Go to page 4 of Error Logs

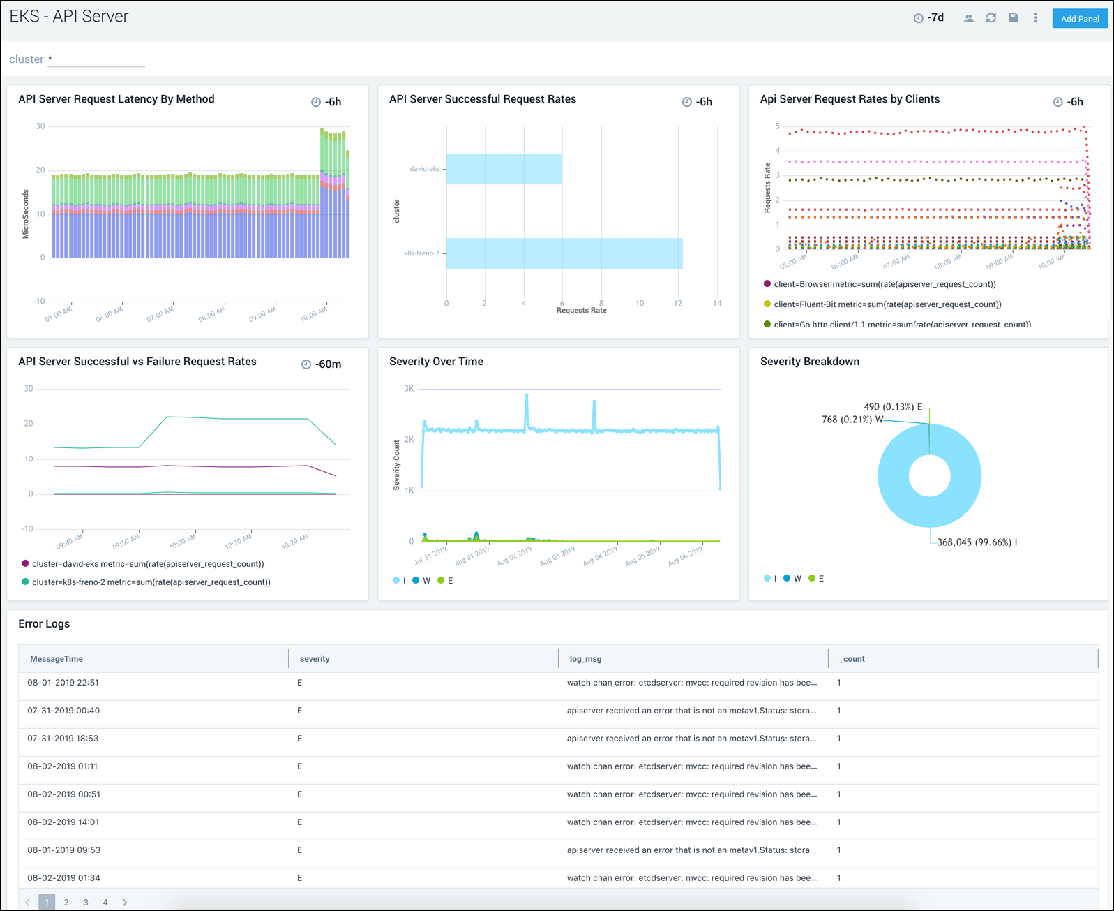105,902
